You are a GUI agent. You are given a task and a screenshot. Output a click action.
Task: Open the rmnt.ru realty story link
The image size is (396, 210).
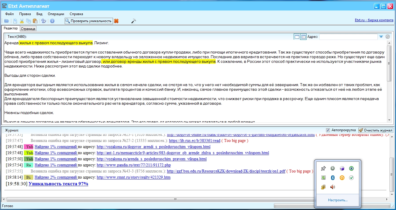pyautogui.click(x=133, y=177)
